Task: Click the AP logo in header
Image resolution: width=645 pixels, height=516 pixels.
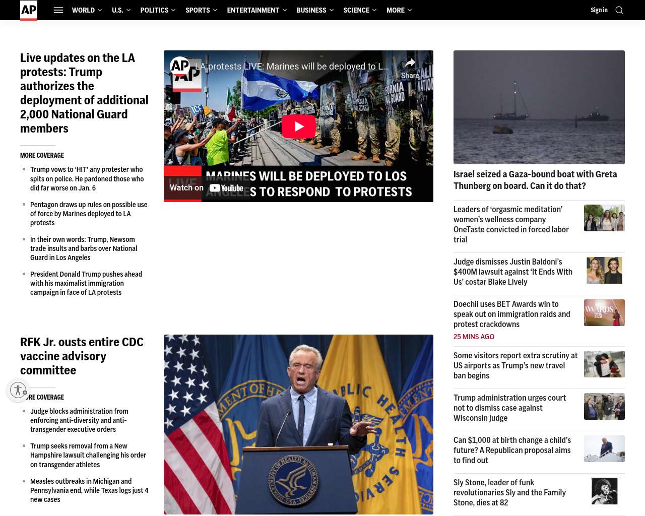Action: [x=29, y=10]
